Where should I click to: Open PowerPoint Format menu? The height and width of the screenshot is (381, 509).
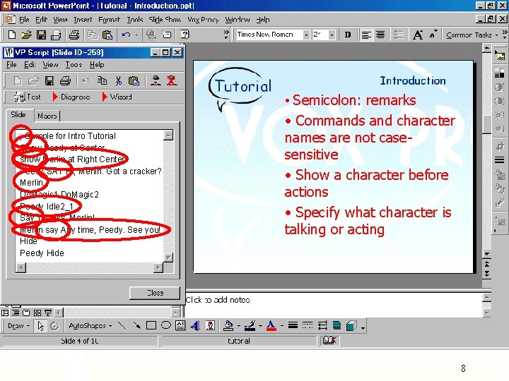point(109,20)
